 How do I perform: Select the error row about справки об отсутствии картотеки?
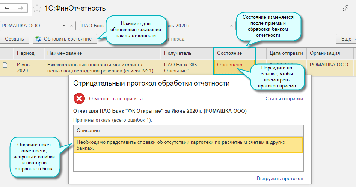[x=189, y=145]
